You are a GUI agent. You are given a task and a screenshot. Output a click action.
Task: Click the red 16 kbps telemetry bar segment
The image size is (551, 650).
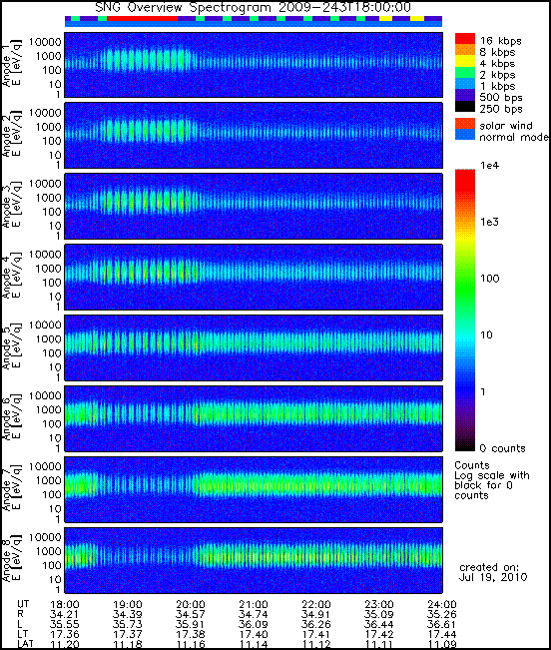(142, 19)
